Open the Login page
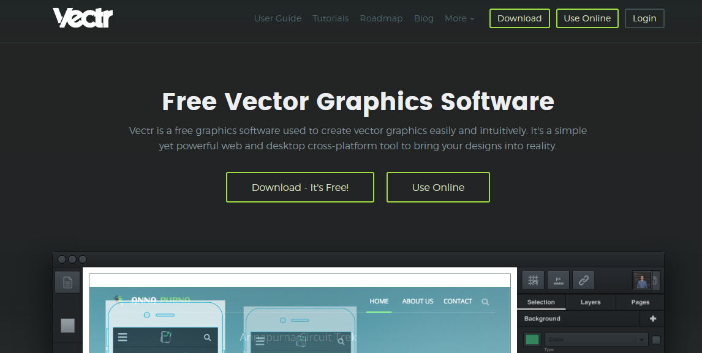The width and height of the screenshot is (702, 353). (644, 18)
